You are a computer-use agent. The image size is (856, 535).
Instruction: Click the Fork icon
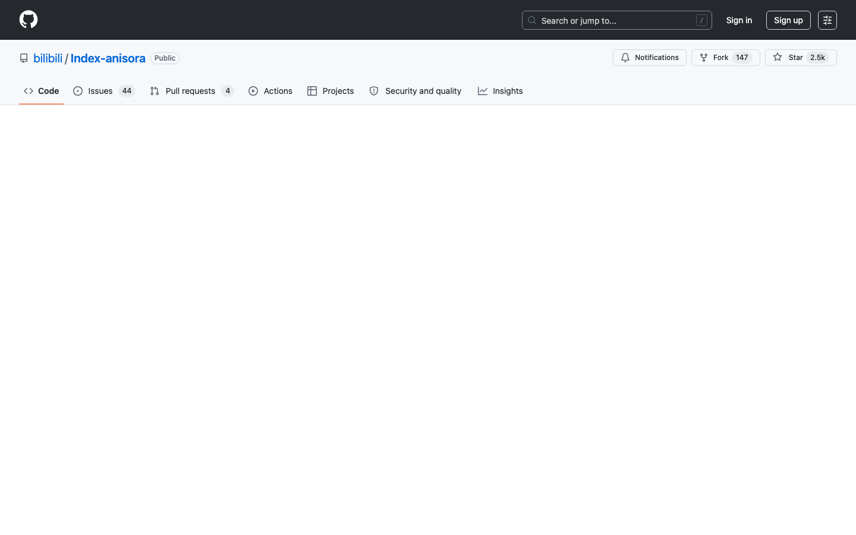click(704, 58)
